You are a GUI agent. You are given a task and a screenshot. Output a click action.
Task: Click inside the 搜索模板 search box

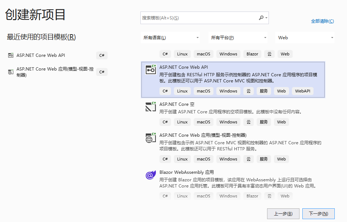coord(198,18)
